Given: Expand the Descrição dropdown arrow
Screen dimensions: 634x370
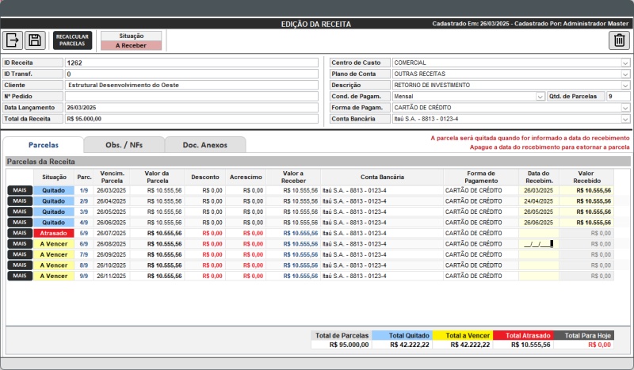Looking at the screenshot, I should coord(625,85).
